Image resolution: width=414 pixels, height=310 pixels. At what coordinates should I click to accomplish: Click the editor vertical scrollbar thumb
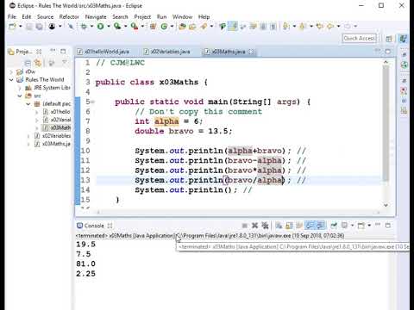click(x=386, y=123)
